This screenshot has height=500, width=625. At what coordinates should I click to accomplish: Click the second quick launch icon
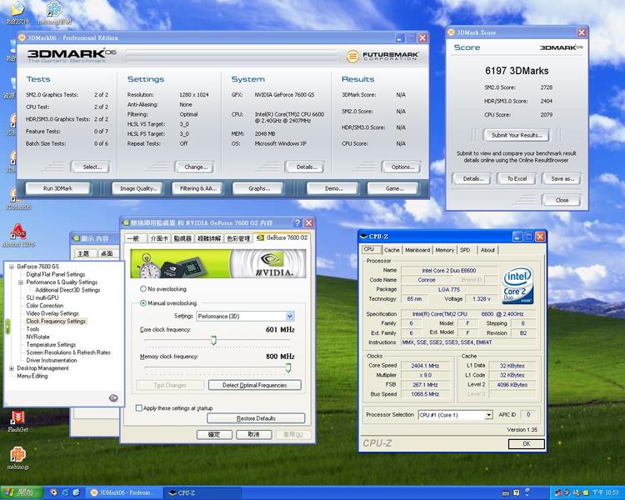click(65, 492)
